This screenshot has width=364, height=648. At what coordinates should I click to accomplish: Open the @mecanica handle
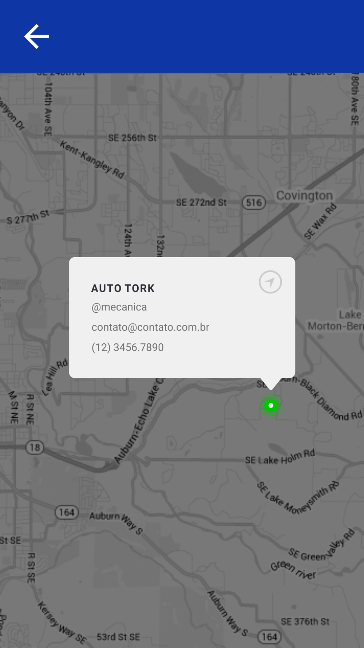[x=119, y=307]
